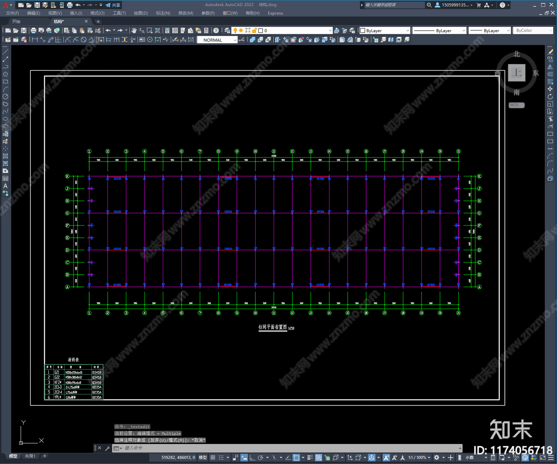Toggle ortho mode in status bar
557x464 pixels.
tap(252, 457)
